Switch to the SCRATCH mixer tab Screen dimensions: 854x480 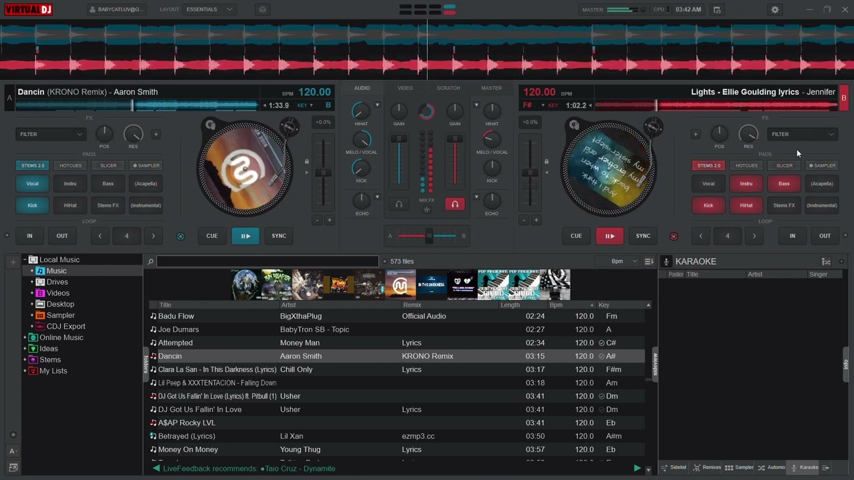click(448, 88)
